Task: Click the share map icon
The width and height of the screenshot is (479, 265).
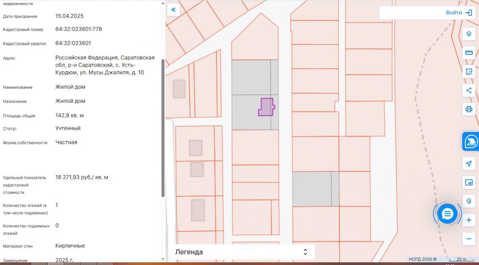Action: [469, 90]
